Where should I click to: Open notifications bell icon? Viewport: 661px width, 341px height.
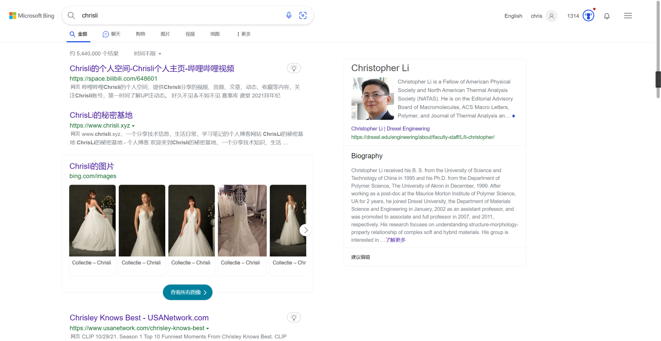point(607,16)
